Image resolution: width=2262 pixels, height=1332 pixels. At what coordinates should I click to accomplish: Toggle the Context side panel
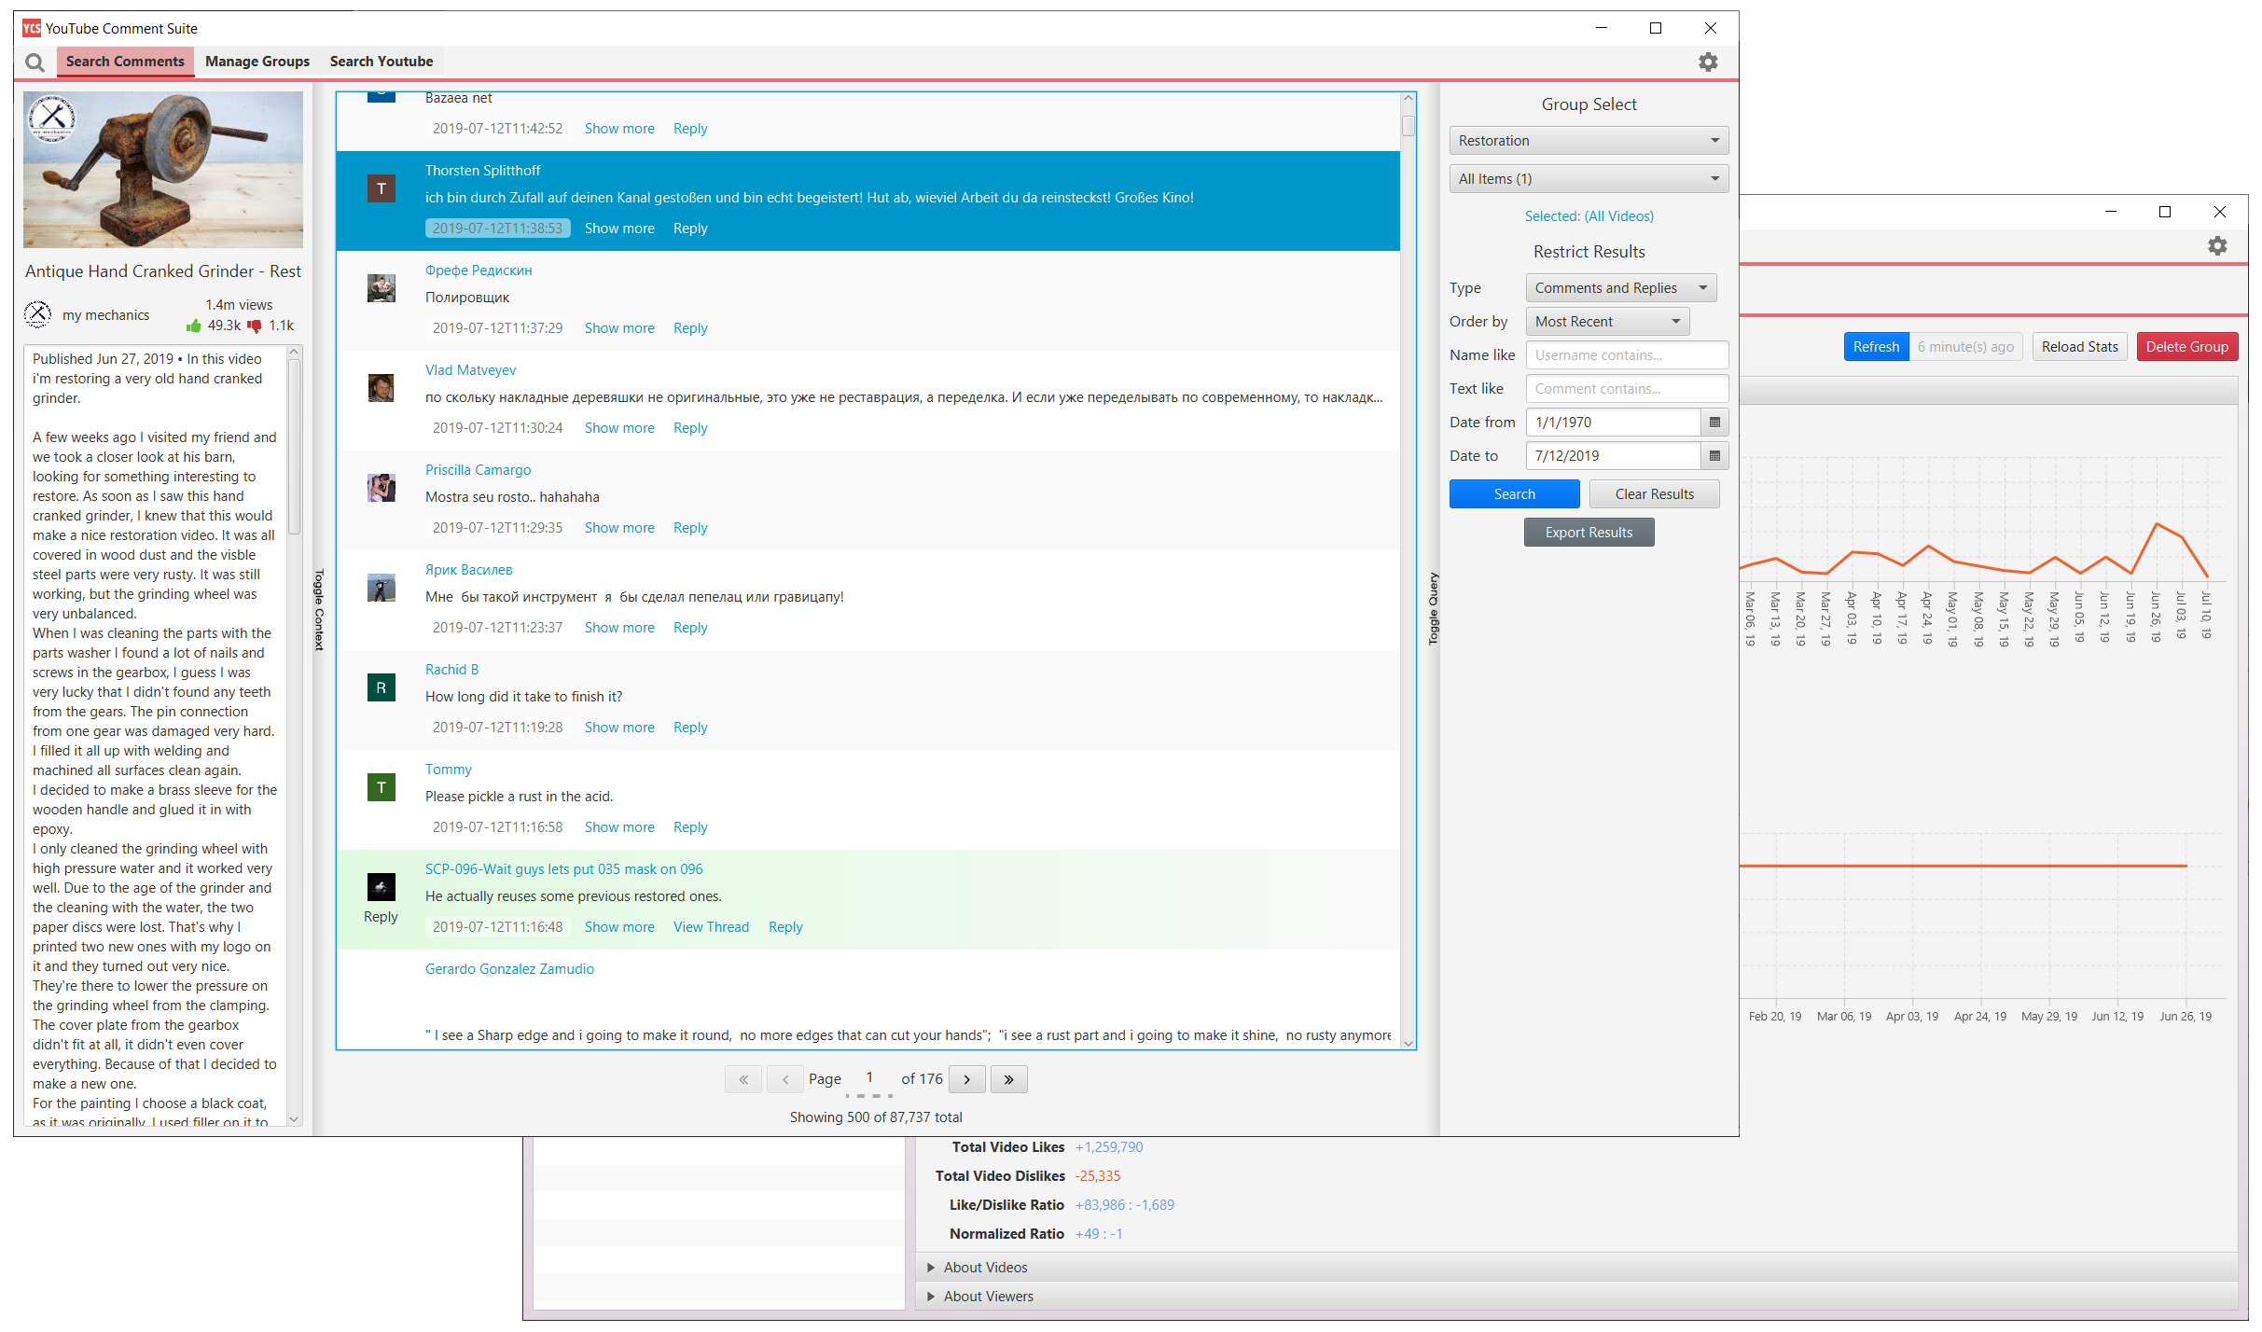pos(319,609)
